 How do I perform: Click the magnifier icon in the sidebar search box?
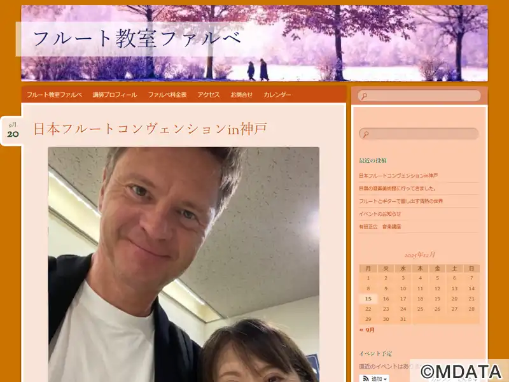[365, 134]
